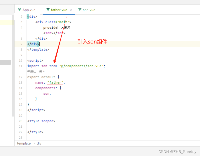Click the '<div class="main">' line
Screen dimensions: 200x156
pos(53,22)
